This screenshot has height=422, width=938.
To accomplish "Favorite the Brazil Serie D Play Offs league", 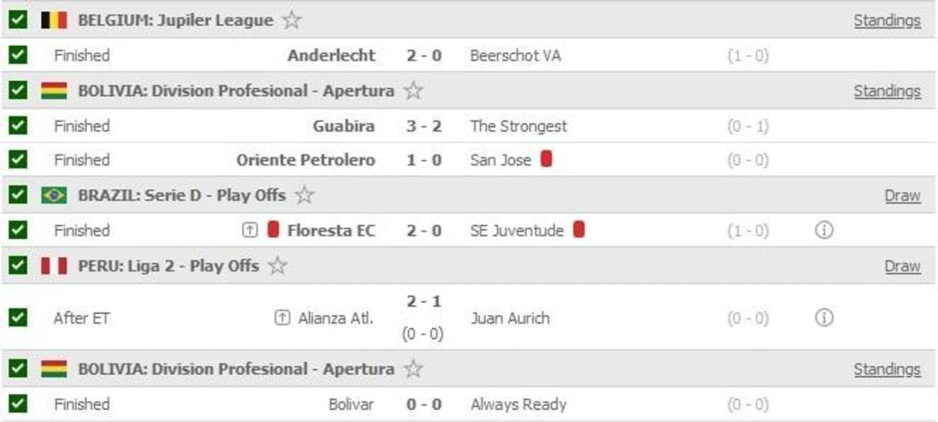I will (305, 195).
